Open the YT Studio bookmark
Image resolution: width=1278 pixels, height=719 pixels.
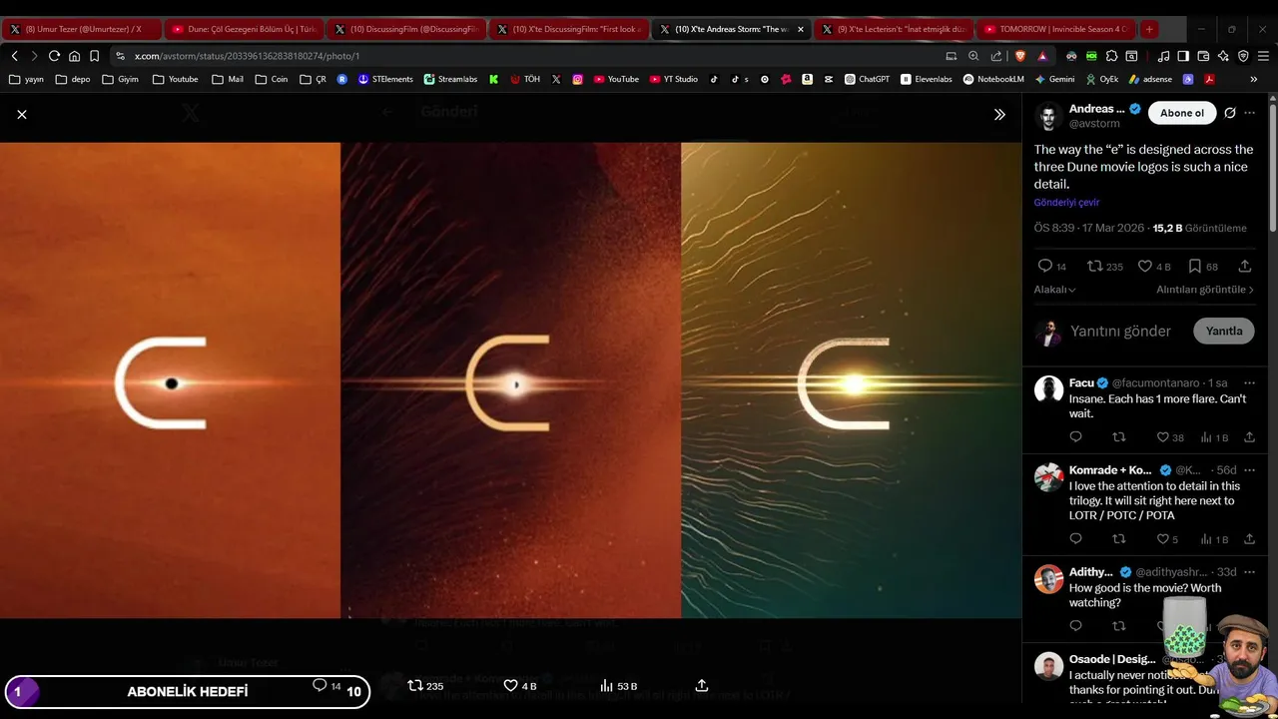(674, 79)
